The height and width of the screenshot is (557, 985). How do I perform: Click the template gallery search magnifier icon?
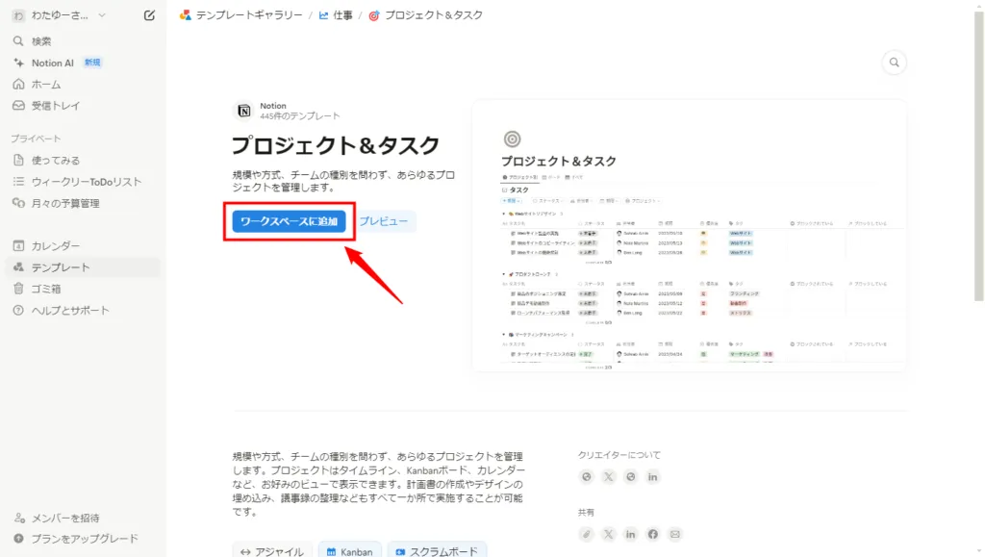pyautogui.click(x=894, y=63)
